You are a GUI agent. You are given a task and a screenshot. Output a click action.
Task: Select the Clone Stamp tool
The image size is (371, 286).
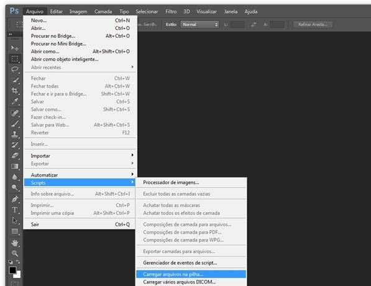[x=15, y=134]
